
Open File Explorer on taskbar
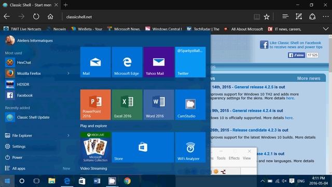coord(52,181)
